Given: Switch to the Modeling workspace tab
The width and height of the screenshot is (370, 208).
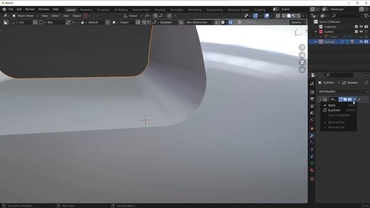Looking at the screenshot, I should click(x=86, y=10).
